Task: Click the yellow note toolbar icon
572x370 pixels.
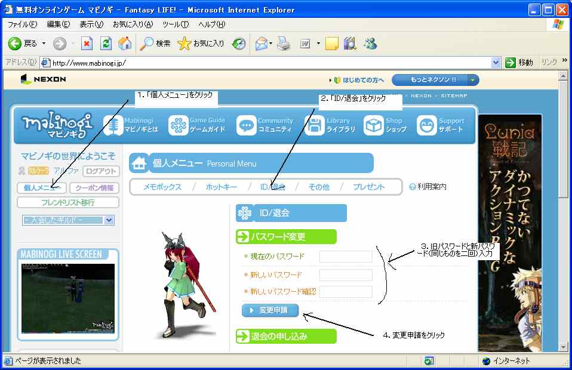Action: 331,44
